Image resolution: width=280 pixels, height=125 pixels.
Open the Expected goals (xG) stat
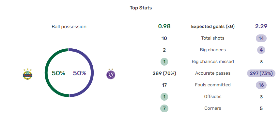coord(213,26)
